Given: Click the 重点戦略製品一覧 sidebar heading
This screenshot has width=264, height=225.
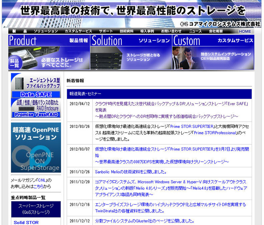Looking at the screenshot, I should click(28, 197).
